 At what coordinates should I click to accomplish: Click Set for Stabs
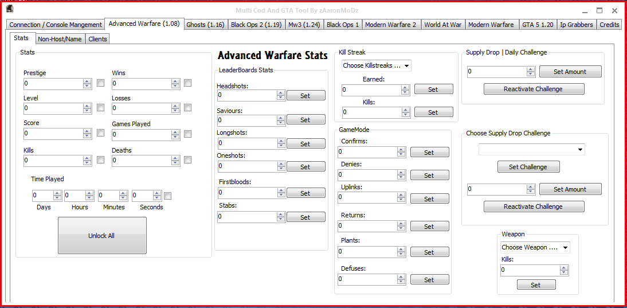(x=305, y=217)
